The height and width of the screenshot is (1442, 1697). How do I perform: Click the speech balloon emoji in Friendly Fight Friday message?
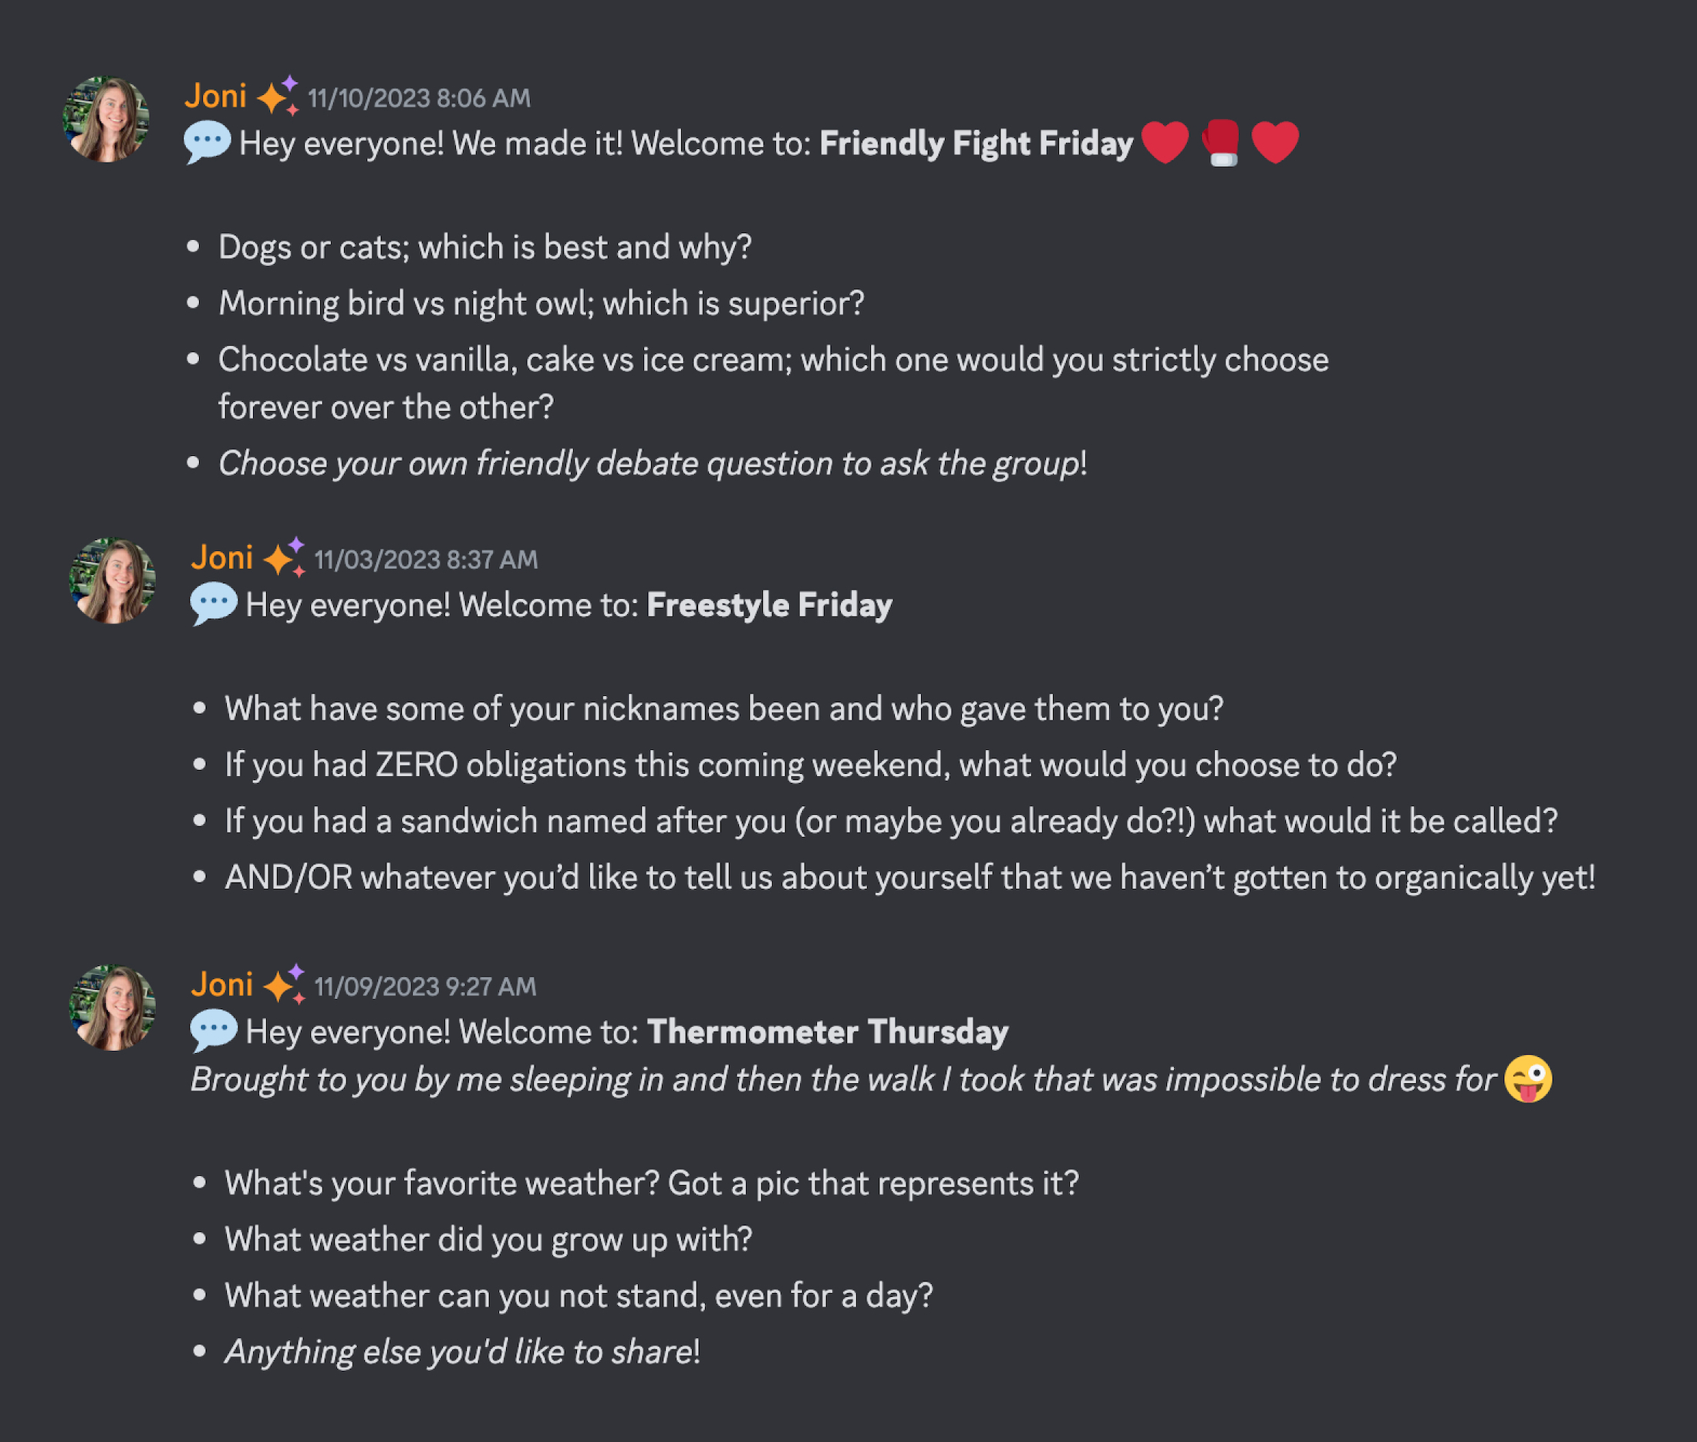pos(207,142)
